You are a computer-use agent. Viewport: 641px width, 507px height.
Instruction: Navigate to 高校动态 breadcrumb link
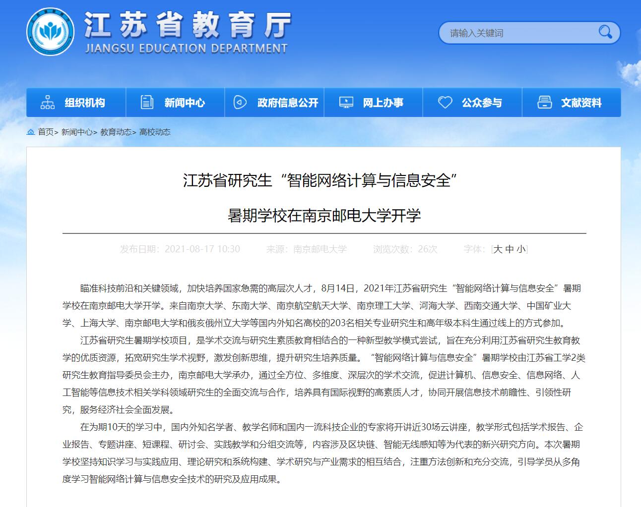155,132
